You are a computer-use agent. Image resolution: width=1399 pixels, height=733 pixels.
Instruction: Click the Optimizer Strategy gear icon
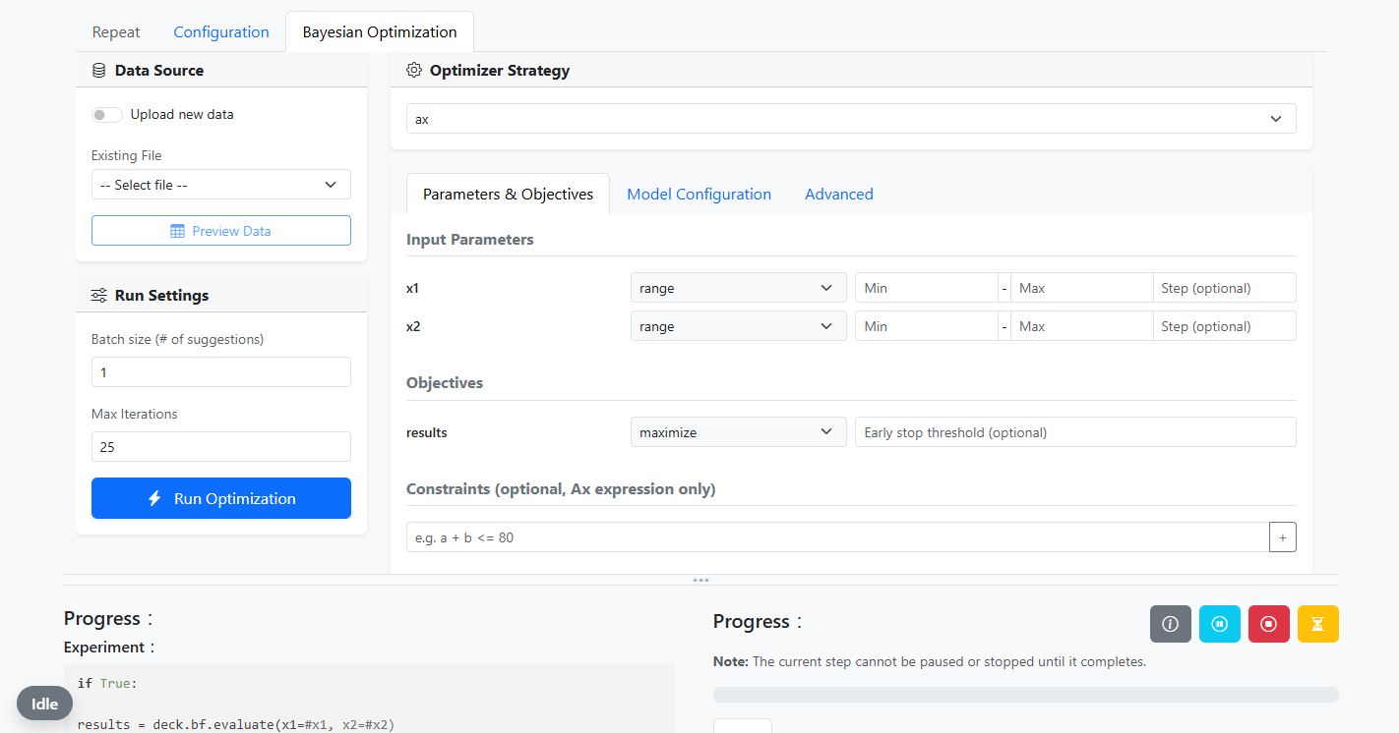pyautogui.click(x=414, y=71)
